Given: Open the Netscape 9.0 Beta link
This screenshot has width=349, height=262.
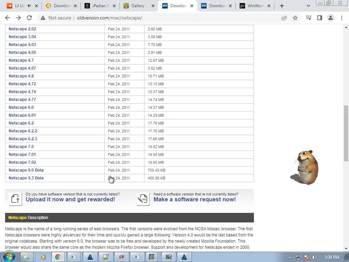Looking at the screenshot, I should tap(26, 170).
